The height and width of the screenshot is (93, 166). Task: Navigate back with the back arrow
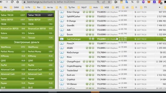tap(1, 2)
